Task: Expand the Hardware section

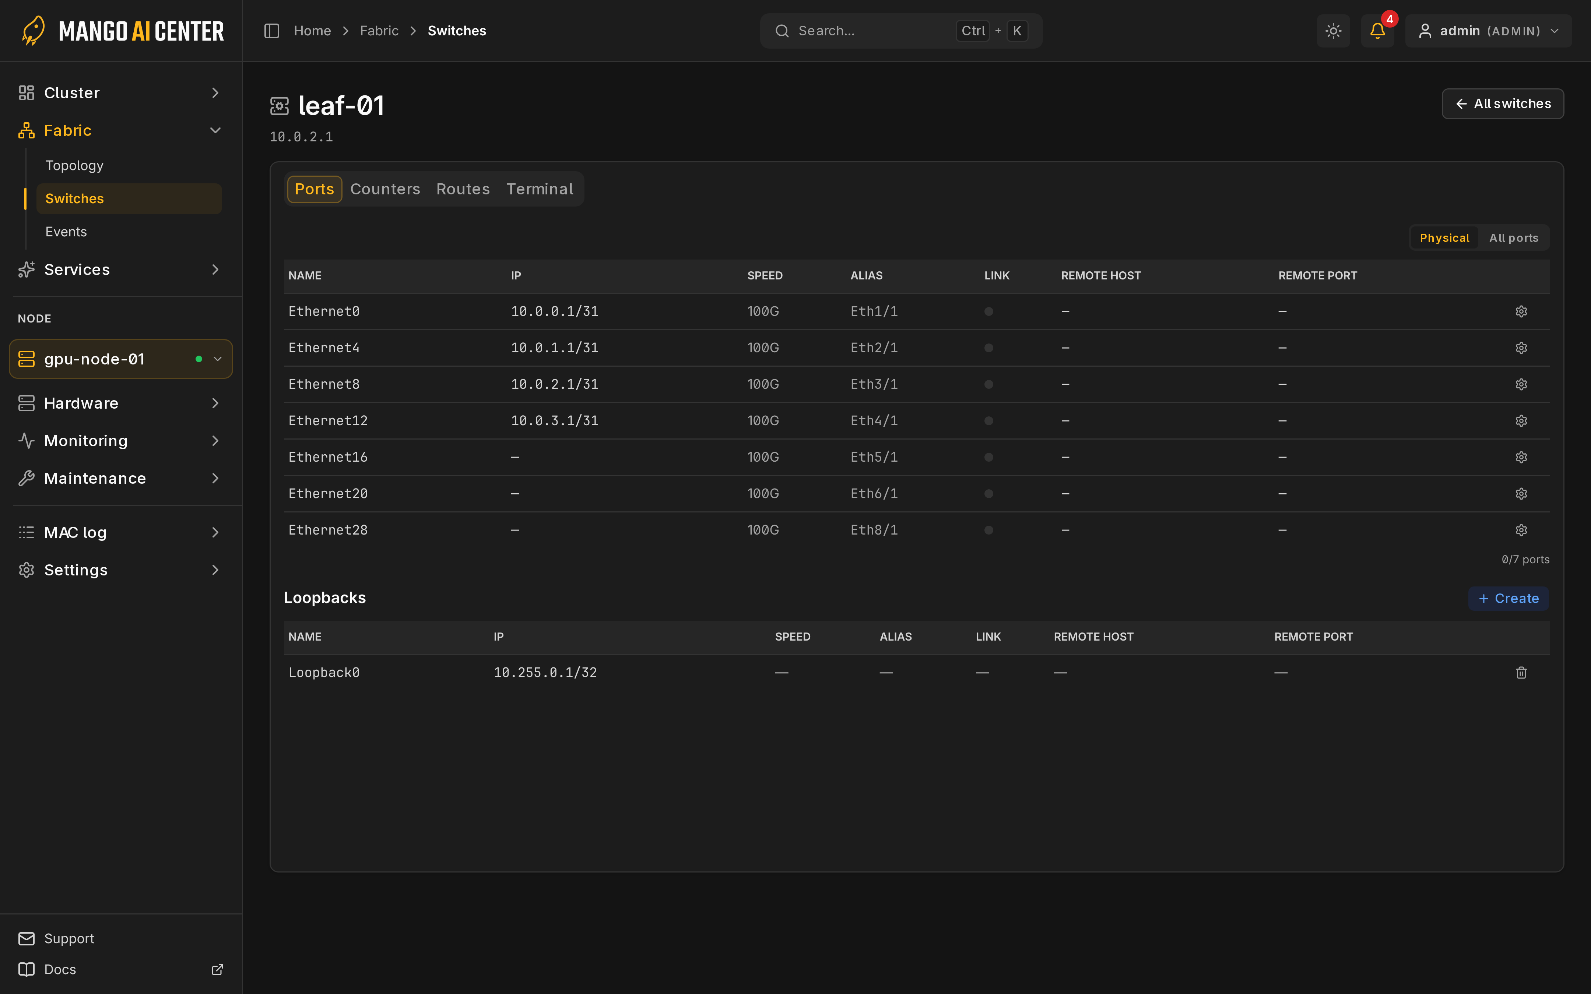Action: pyautogui.click(x=121, y=403)
